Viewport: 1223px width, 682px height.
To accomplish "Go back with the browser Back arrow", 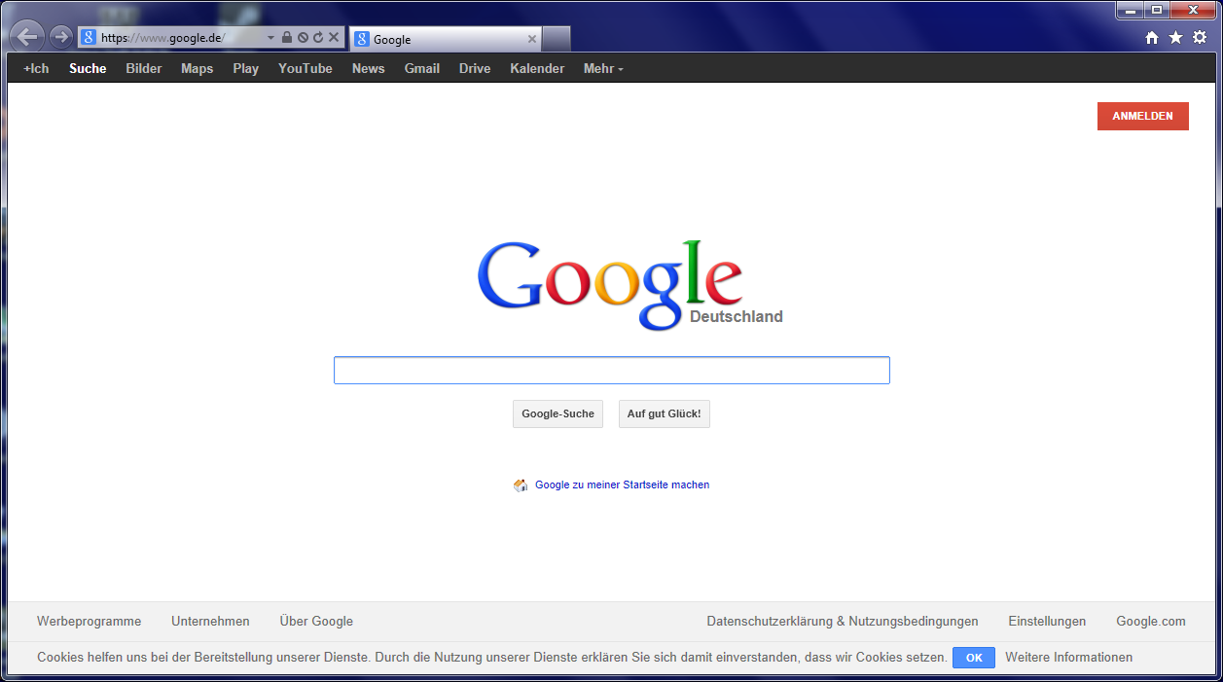I will (x=27, y=37).
